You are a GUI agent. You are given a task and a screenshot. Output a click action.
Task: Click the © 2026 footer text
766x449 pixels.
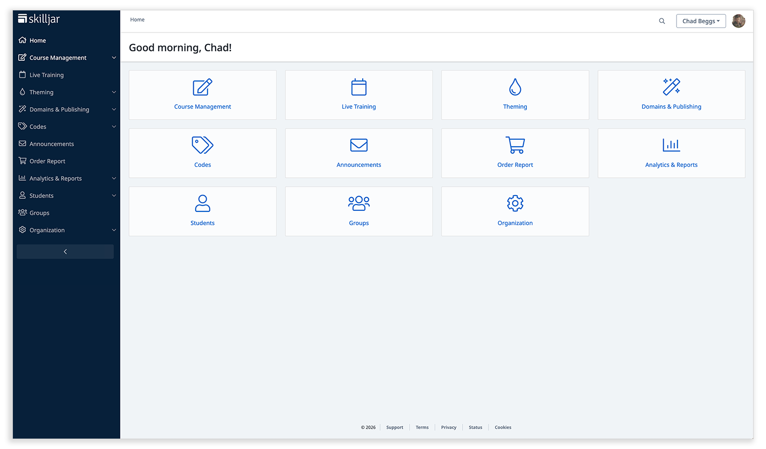click(x=368, y=427)
